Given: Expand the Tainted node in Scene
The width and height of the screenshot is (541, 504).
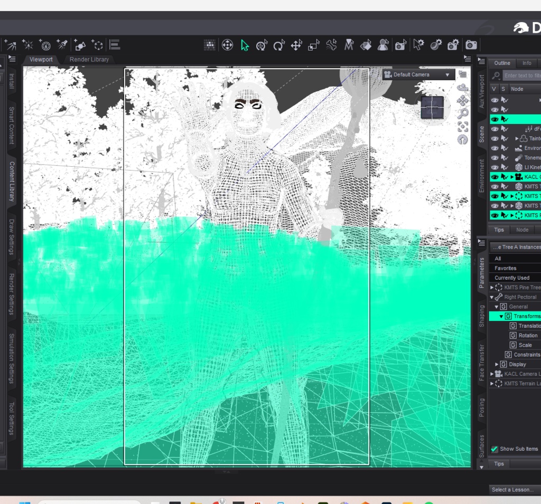Looking at the screenshot, I should coord(517,138).
